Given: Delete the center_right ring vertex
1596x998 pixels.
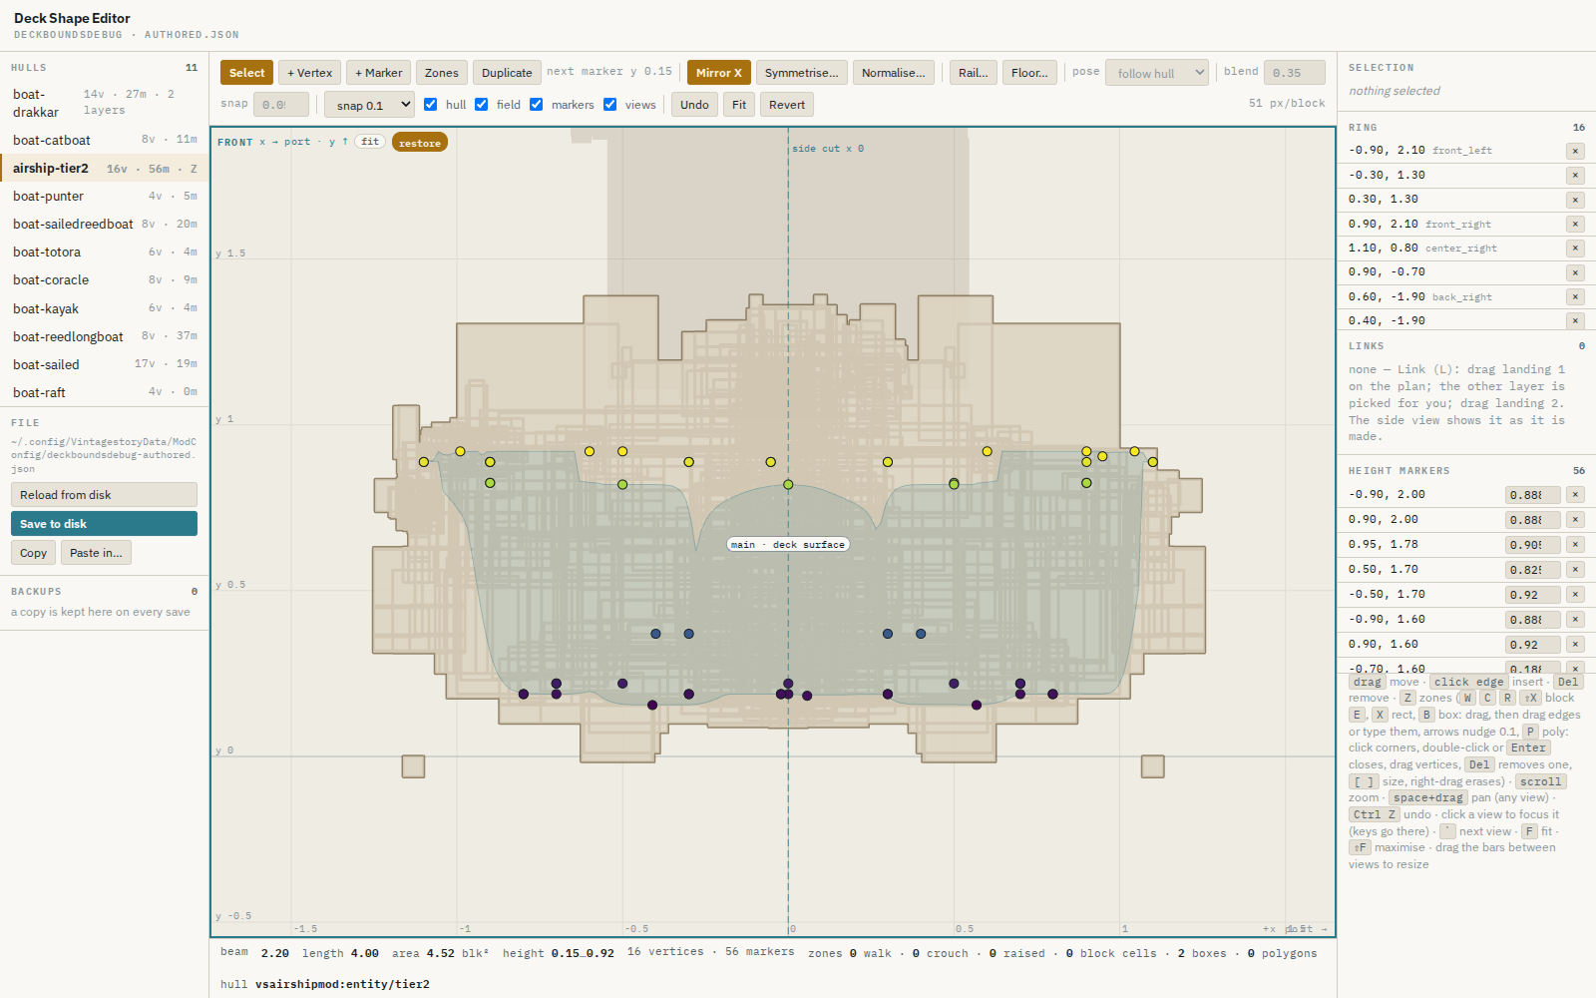Looking at the screenshot, I should pos(1575,249).
